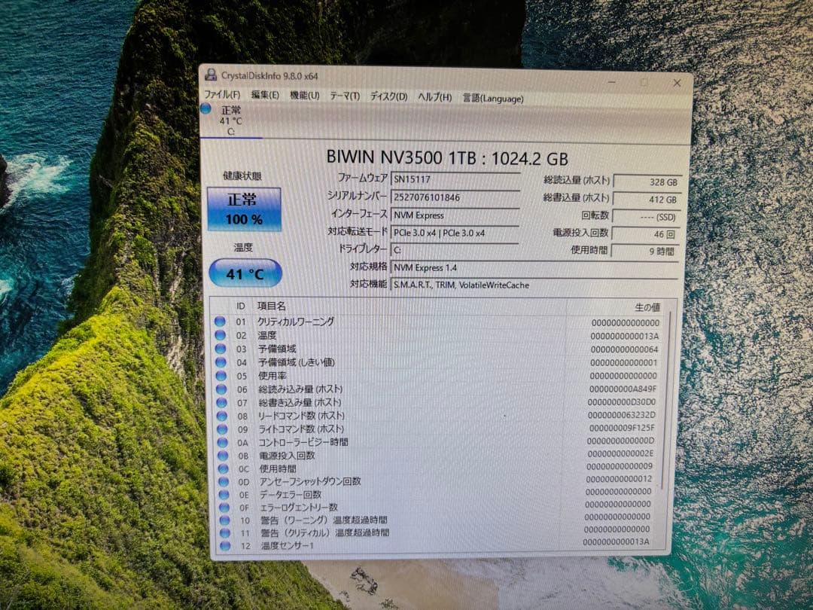Click the status icon for コントローラービジー時間 row
The height and width of the screenshot is (610, 813).
(222, 443)
